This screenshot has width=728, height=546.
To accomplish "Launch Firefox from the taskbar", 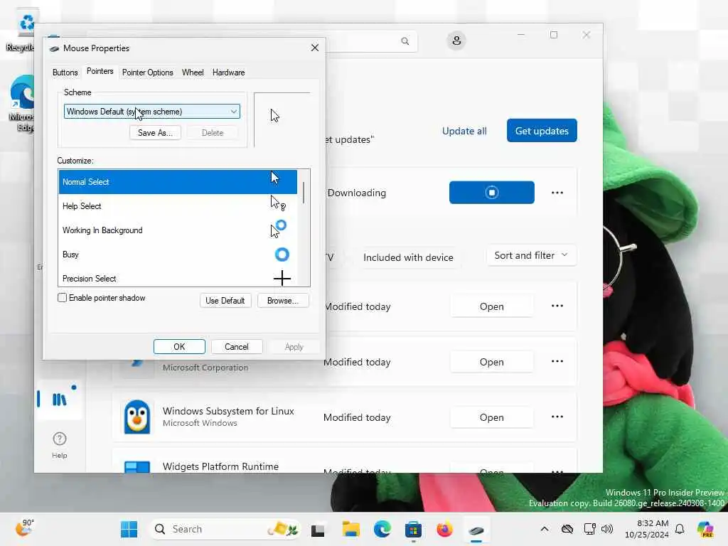I will (x=444, y=529).
